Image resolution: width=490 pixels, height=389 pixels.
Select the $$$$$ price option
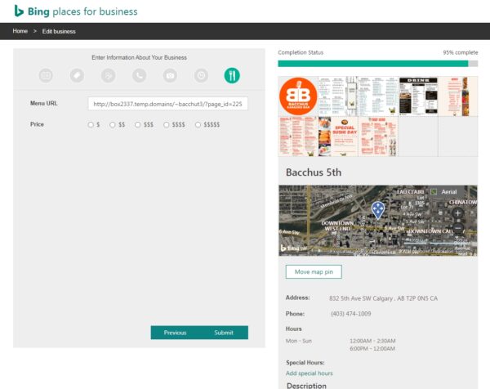[x=198, y=124]
